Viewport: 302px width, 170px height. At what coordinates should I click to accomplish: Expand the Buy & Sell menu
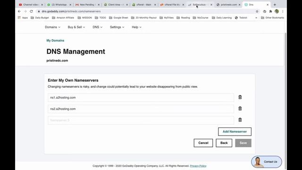76,27
